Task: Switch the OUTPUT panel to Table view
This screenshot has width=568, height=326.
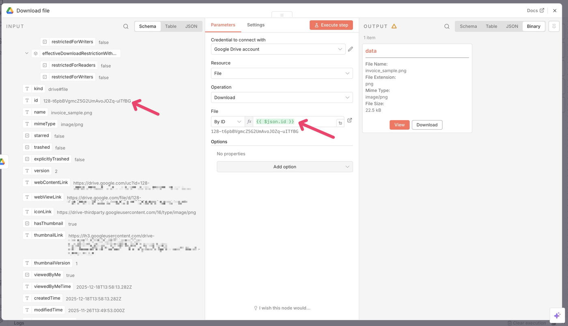Action: (492, 26)
